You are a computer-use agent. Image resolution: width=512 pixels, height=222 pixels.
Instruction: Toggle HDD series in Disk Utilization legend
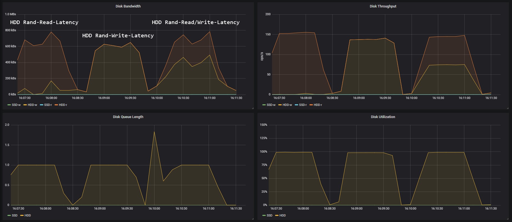pos(280,216)
